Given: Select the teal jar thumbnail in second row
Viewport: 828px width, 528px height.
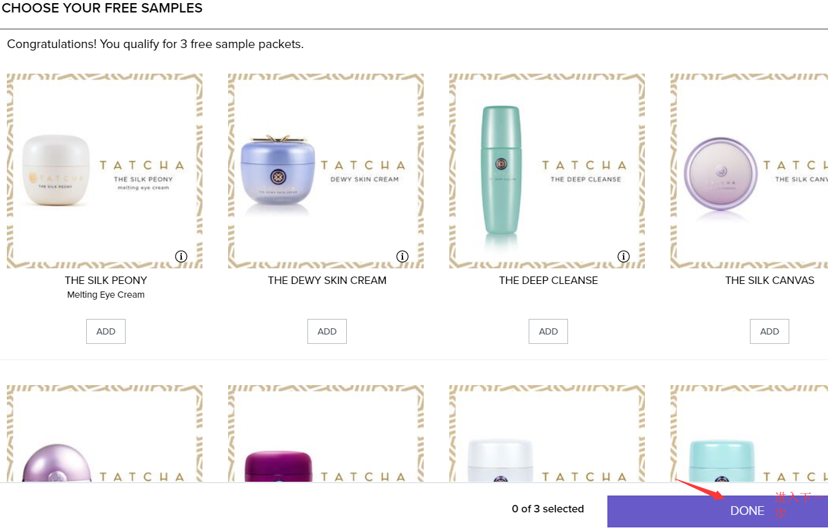Looking at the screenshot, I should coord(749,434).
